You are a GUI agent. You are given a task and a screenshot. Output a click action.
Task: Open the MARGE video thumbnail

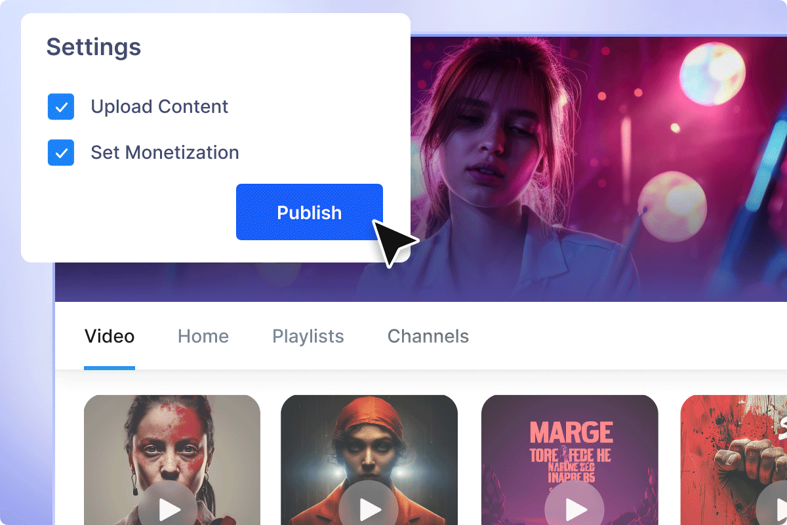click(x=569, y=460)
